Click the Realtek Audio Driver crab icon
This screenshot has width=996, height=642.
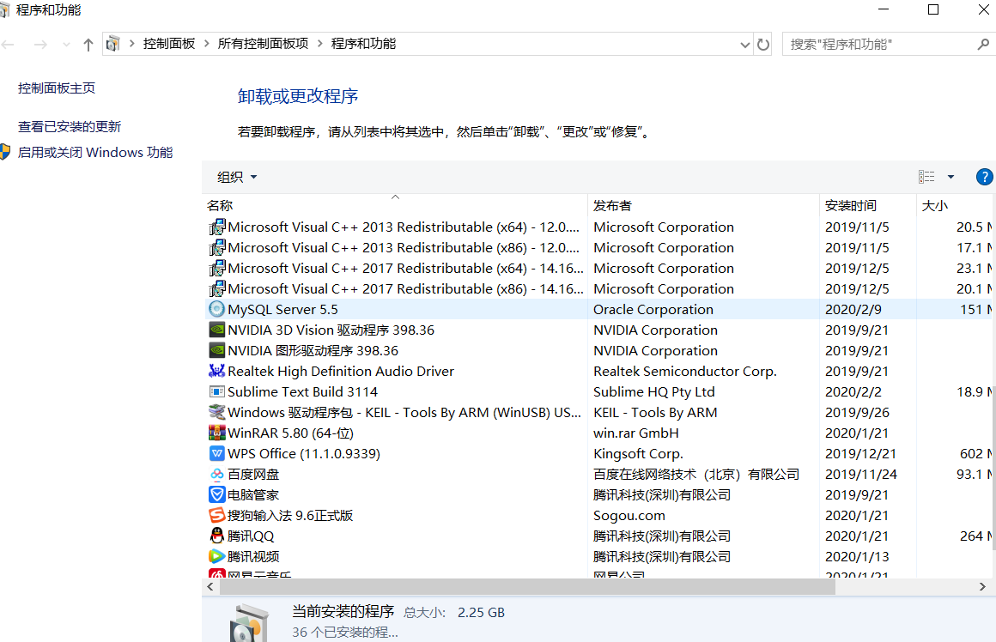(x=216, y=371)
